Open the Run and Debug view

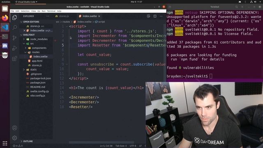point(15,49)
